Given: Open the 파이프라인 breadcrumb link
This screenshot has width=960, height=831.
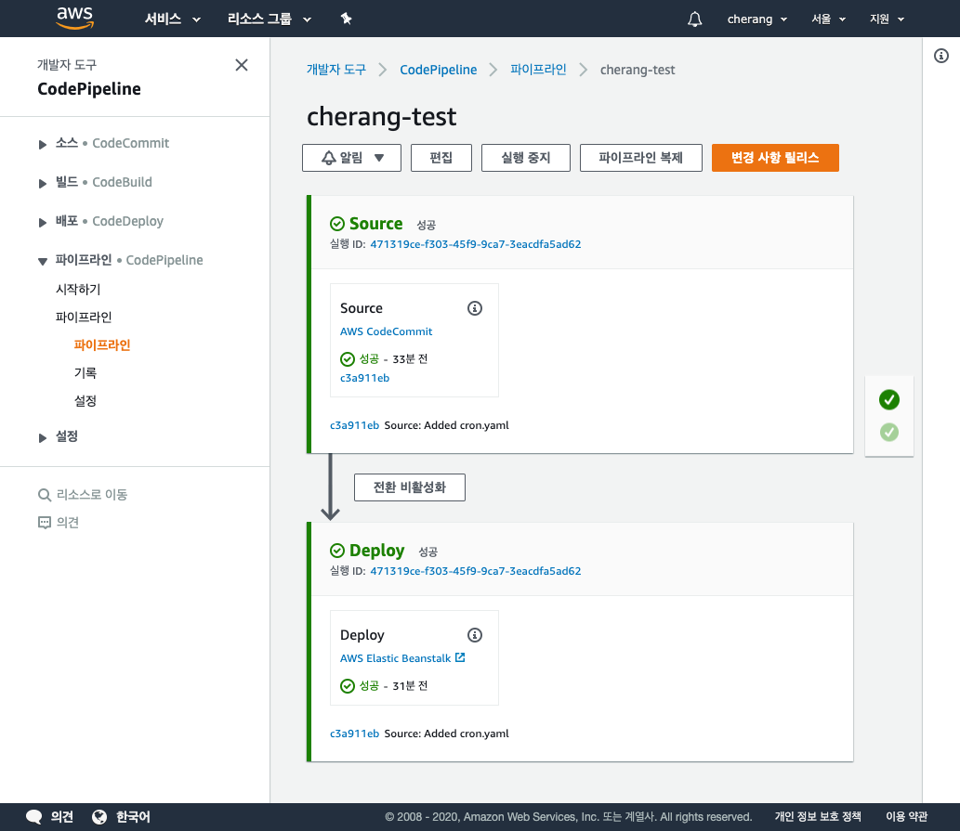Looking at the screenshot, I should click(x=538, y=70).
